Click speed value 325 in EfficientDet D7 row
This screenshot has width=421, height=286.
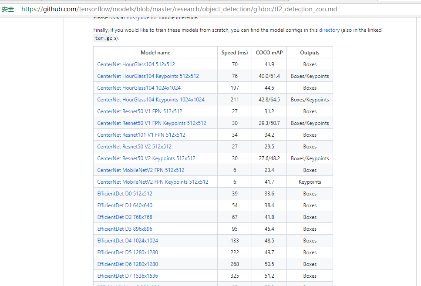pyautogui.click(x=235, y=276)
